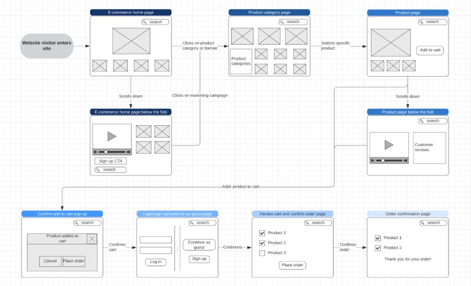Select the Product category page title bar
The height and width of the screenshot is (286, 471).
click(x=269, y=12)
